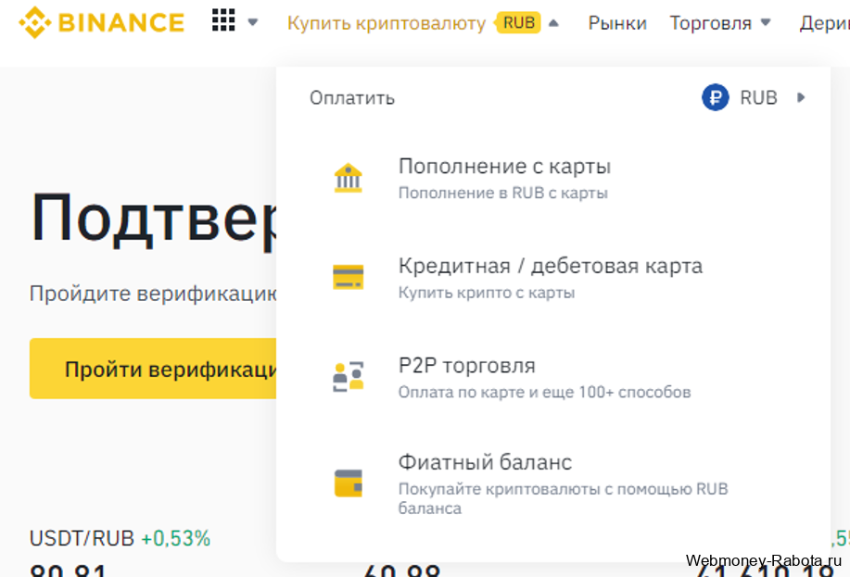Open the Торговля menu

click(x=711, y=23)
